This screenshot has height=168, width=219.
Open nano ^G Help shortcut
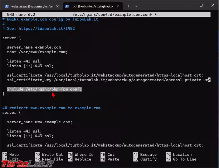click(x=11, y=155)
